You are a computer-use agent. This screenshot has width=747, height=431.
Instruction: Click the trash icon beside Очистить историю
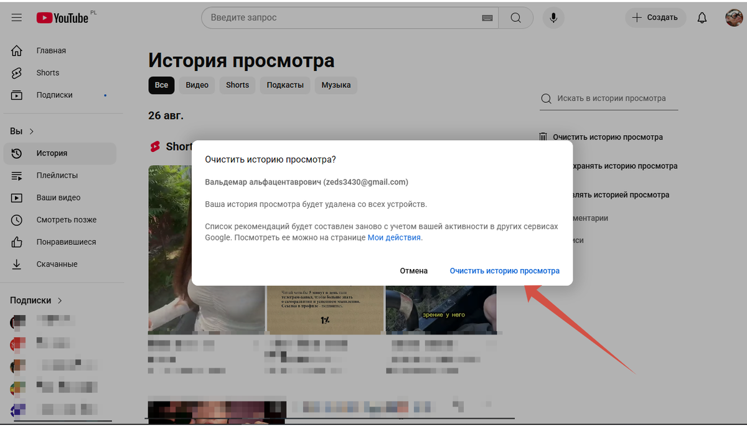coord(543,137)
